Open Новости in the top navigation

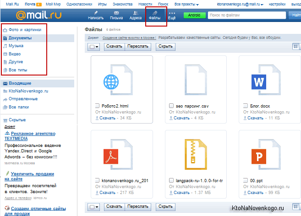click(145, 4)
